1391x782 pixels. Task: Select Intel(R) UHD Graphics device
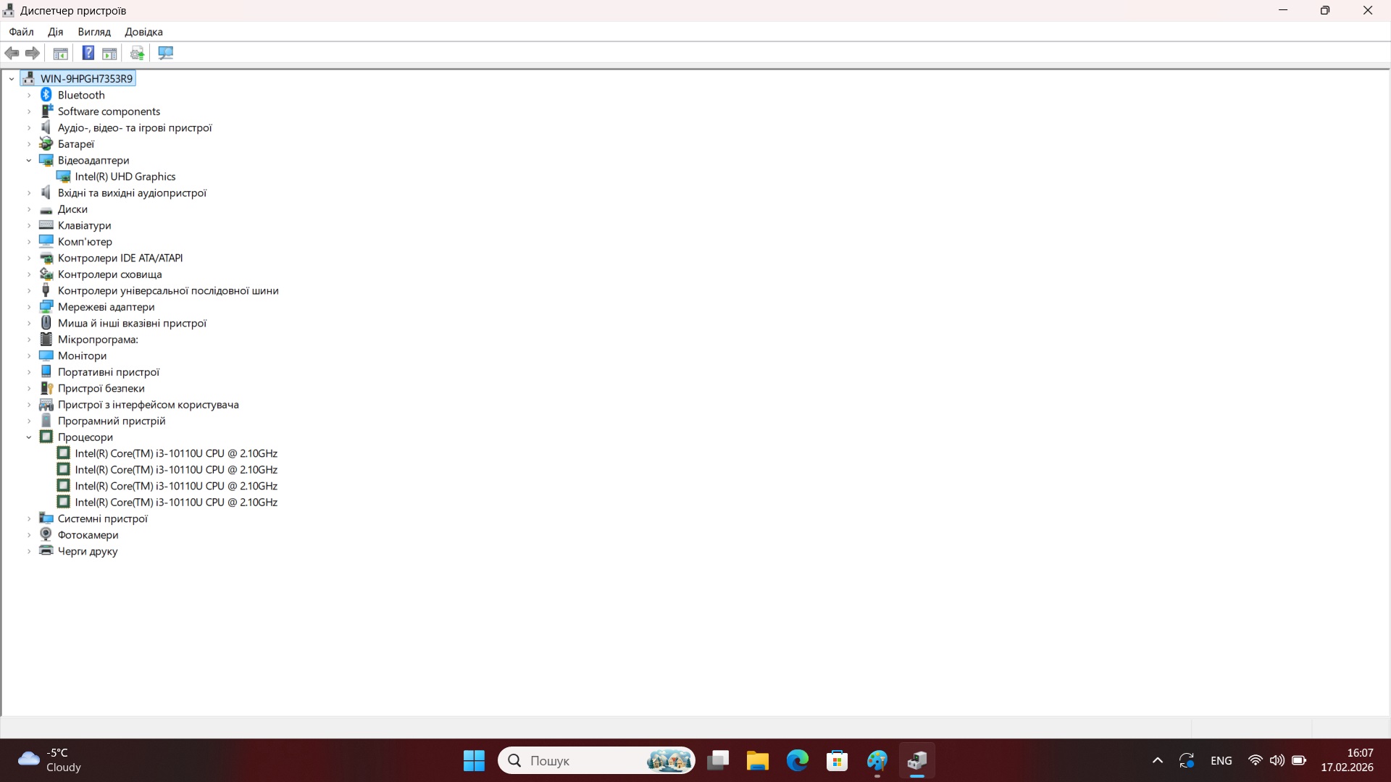click(125, 177)
